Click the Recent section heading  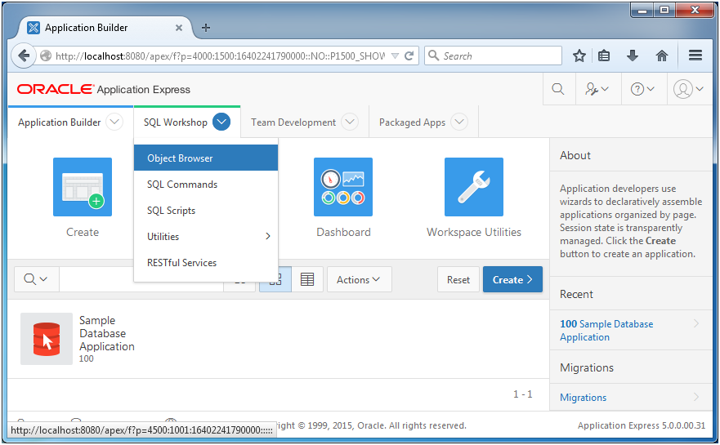coord(576,294)
